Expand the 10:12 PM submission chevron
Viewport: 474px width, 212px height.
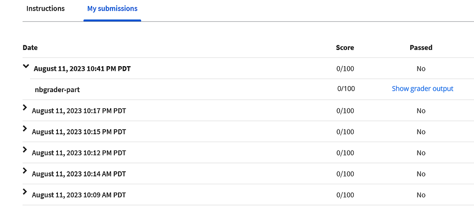pyautogui.click(x=25, y=150)
